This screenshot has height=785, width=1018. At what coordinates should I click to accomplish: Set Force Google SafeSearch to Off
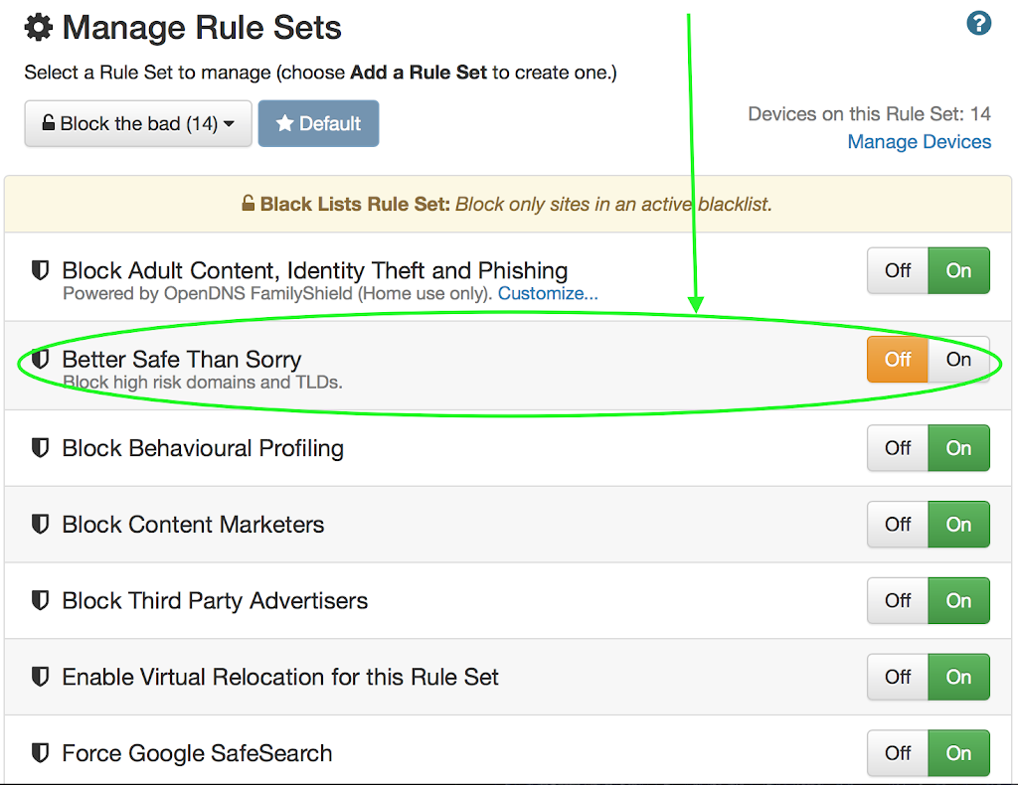(898, 752)
